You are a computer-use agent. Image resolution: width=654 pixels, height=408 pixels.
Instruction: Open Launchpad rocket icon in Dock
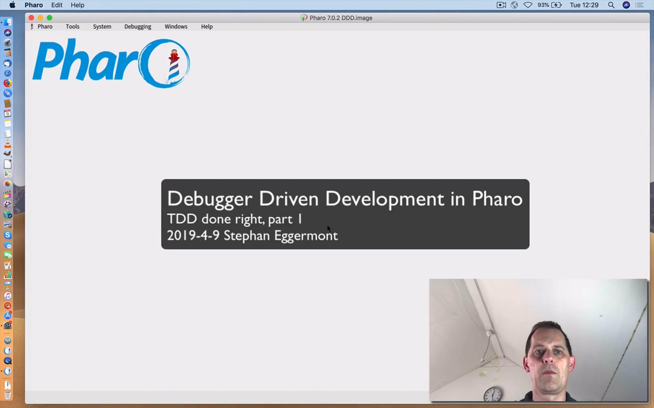[x=8, y=43]
